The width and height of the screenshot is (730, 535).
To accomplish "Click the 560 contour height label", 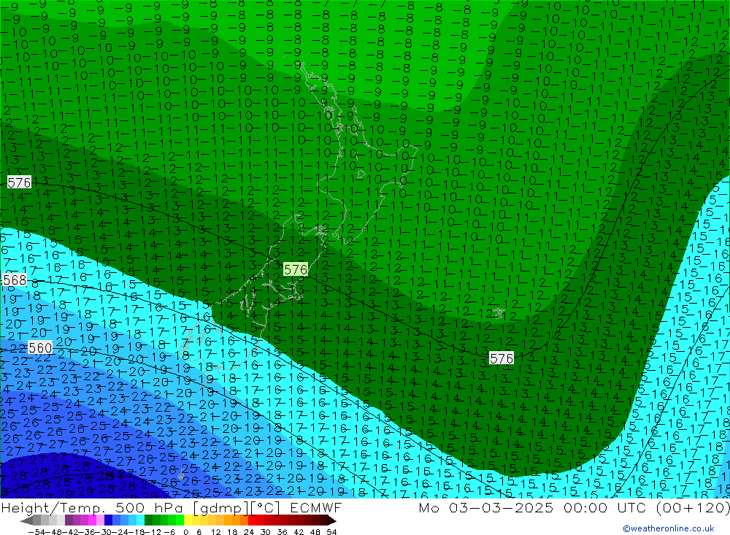I will tap(40, 347).
